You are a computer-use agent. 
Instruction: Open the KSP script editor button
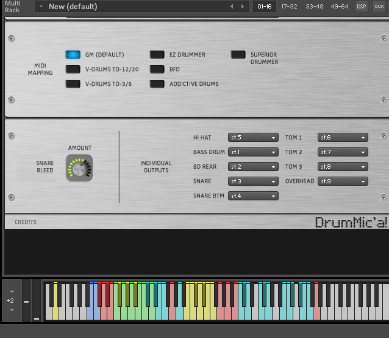coord(362,6)
